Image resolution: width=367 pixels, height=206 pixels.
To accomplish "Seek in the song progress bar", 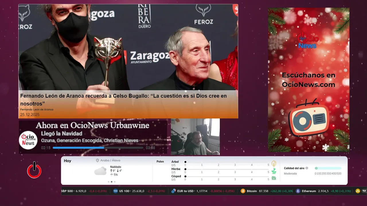I will click(x=98, y=148).
